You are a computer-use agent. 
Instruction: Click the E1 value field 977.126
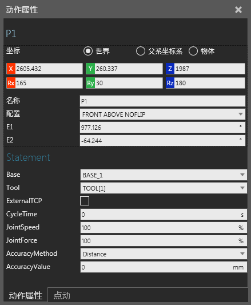coord(162,128)
